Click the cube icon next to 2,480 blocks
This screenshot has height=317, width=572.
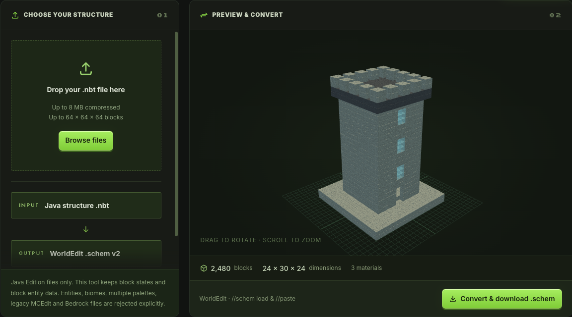click(x=204, y=268)
